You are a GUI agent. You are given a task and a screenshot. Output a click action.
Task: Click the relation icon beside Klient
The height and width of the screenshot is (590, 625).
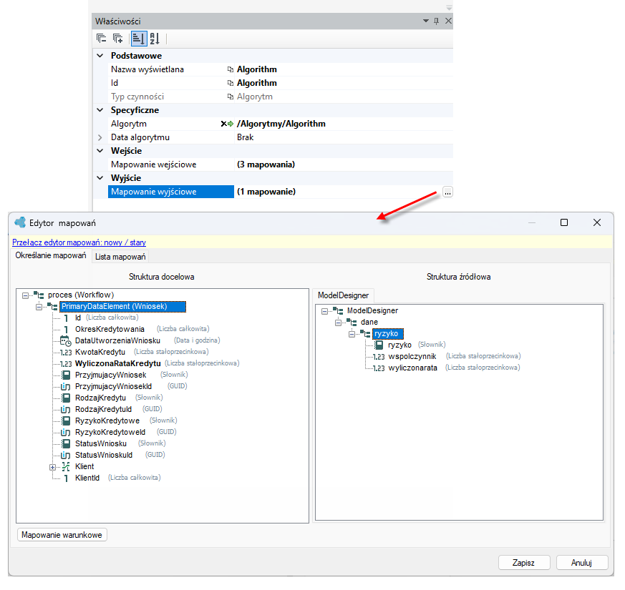coord(66,466)
